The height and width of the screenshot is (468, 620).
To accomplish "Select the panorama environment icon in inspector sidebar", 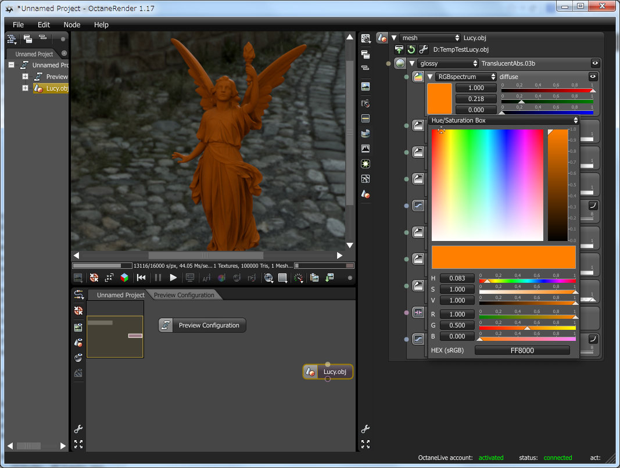I will [x=365, y=134].
